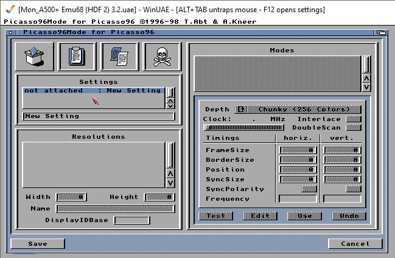This screenshot has height=258, width=395.
Task: Click Resolutions list scroll down arrow
Action: pyautogui.click(x=170, y=183)
